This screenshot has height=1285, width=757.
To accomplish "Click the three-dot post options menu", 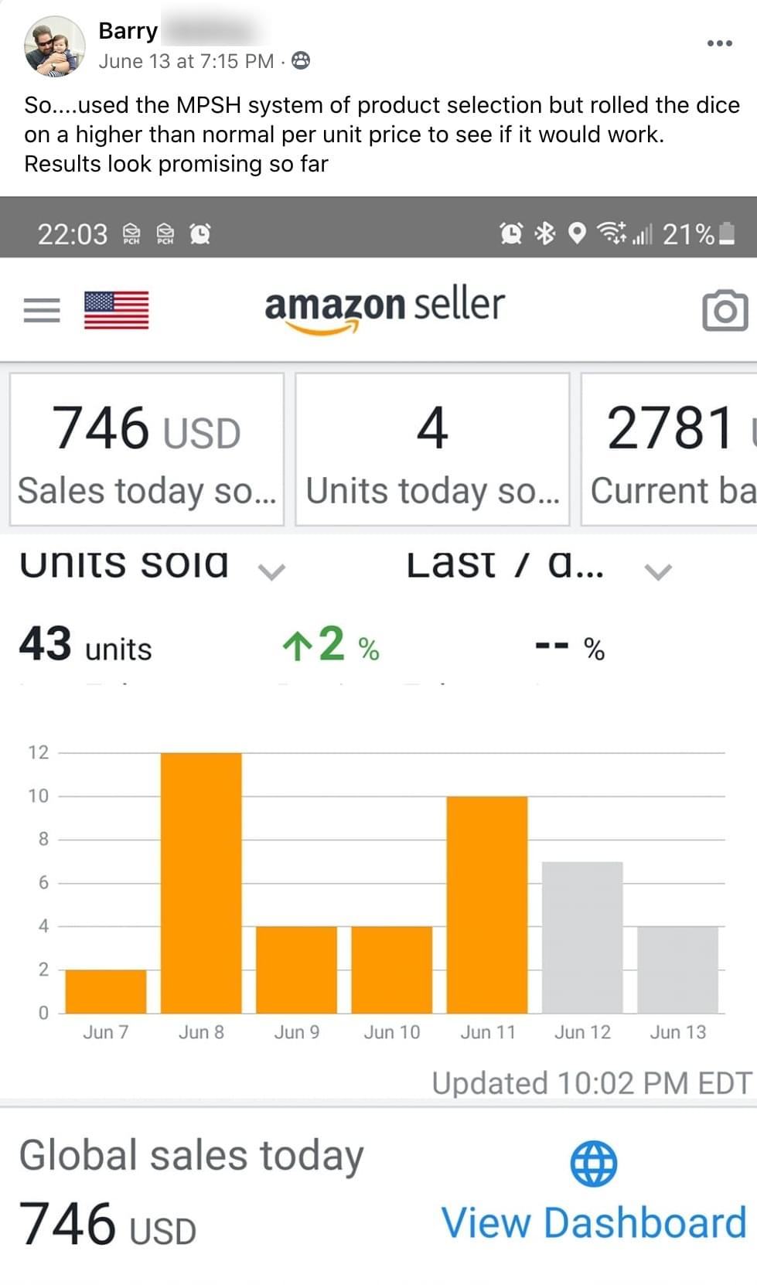I will coord(719,43).
